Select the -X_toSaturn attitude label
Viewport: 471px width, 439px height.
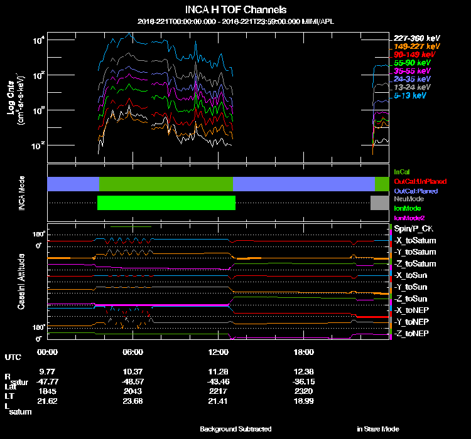click(x=415, y=241)
